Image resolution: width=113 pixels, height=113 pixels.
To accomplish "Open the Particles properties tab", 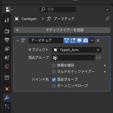I will [x=7, y=106].
